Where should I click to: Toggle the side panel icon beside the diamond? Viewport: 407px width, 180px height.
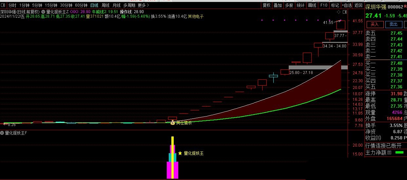[344, 12]
